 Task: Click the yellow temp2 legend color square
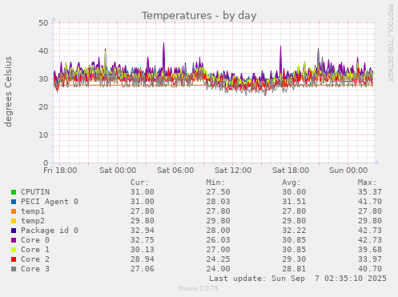(14, 221)
